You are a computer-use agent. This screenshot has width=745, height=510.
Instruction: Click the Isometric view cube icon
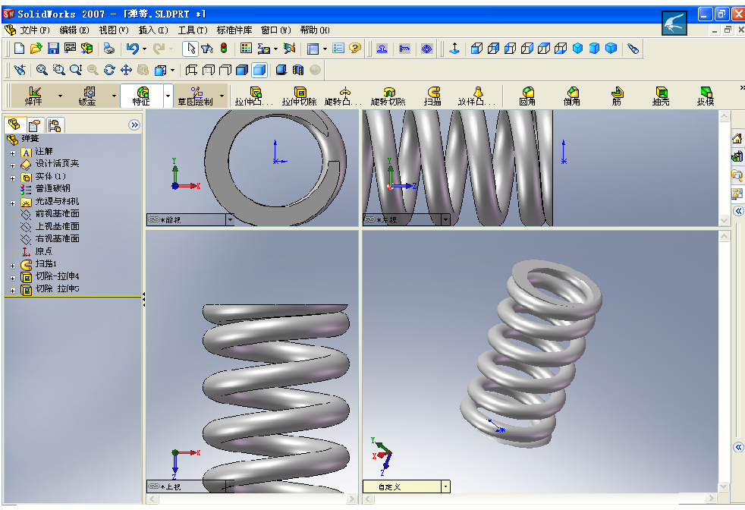click(x=577, y=49)
